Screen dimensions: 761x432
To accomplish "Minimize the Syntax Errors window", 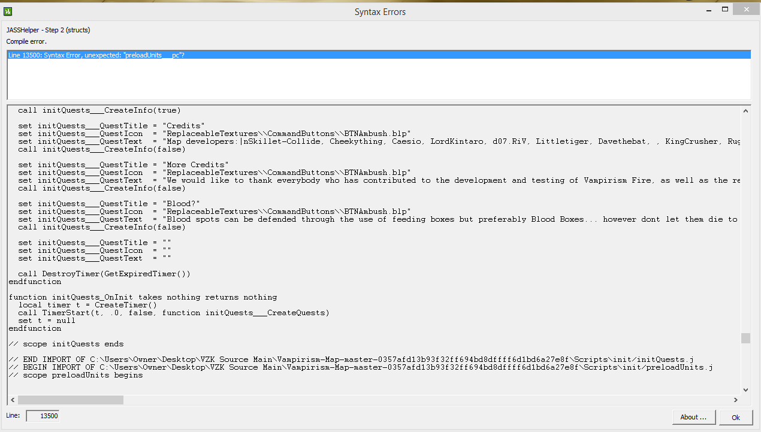I will [x=708, y=9].
